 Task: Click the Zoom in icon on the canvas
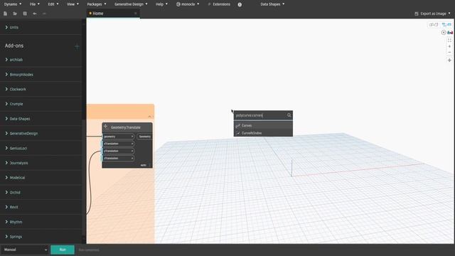449,46
